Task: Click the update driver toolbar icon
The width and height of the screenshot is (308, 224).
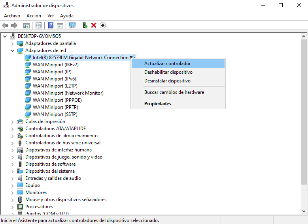Action: tap(85, 25)
